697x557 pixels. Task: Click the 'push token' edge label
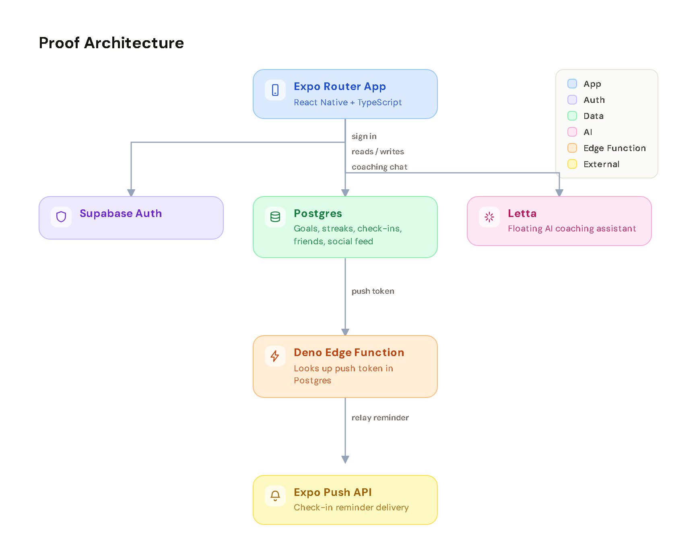click(x=373, y=291)
